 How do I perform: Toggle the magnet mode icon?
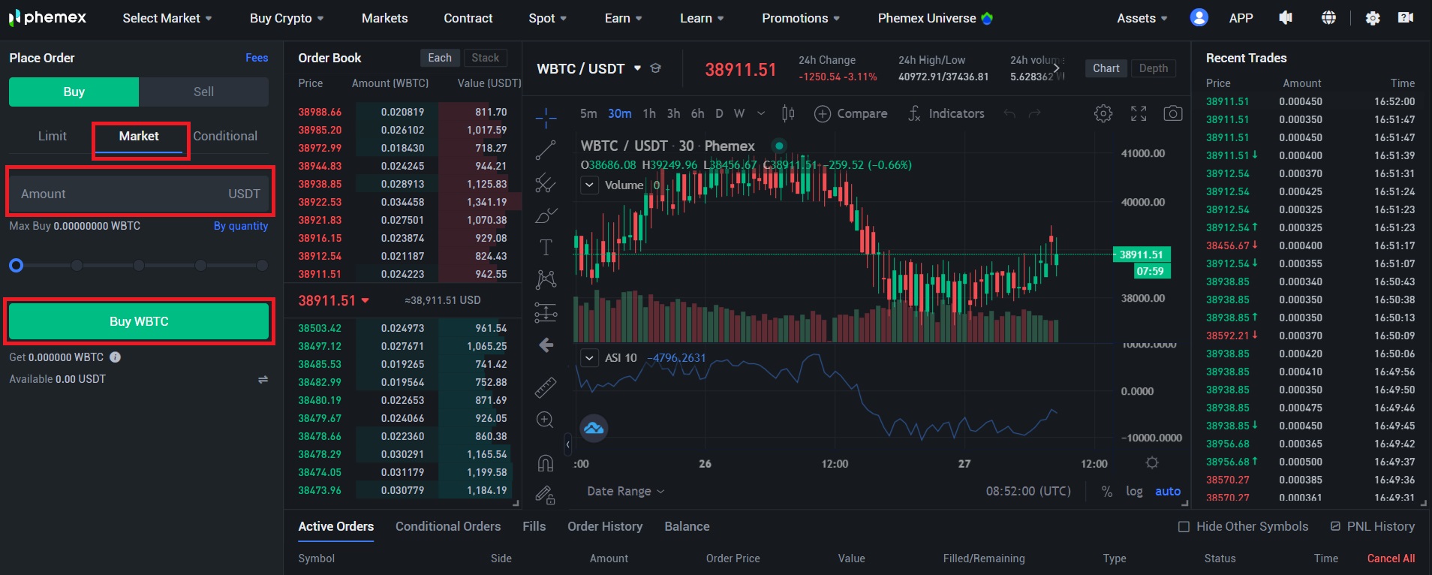pyautogui.click(x=546, y=463)
